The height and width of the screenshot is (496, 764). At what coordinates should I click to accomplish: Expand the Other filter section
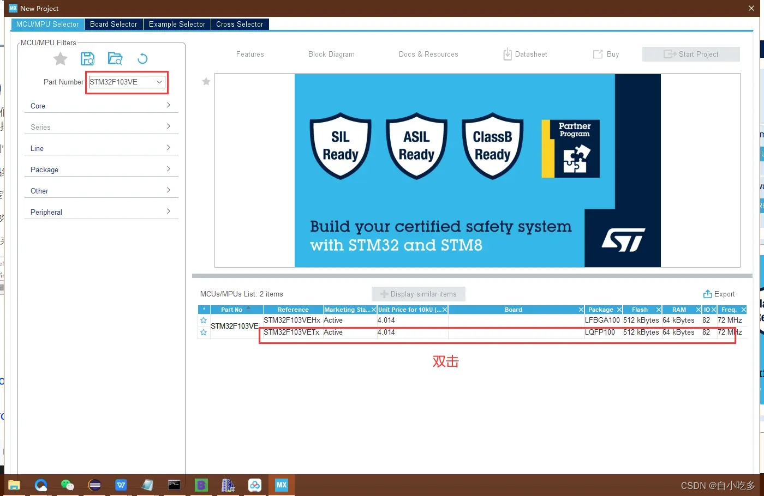coord(101,190)
